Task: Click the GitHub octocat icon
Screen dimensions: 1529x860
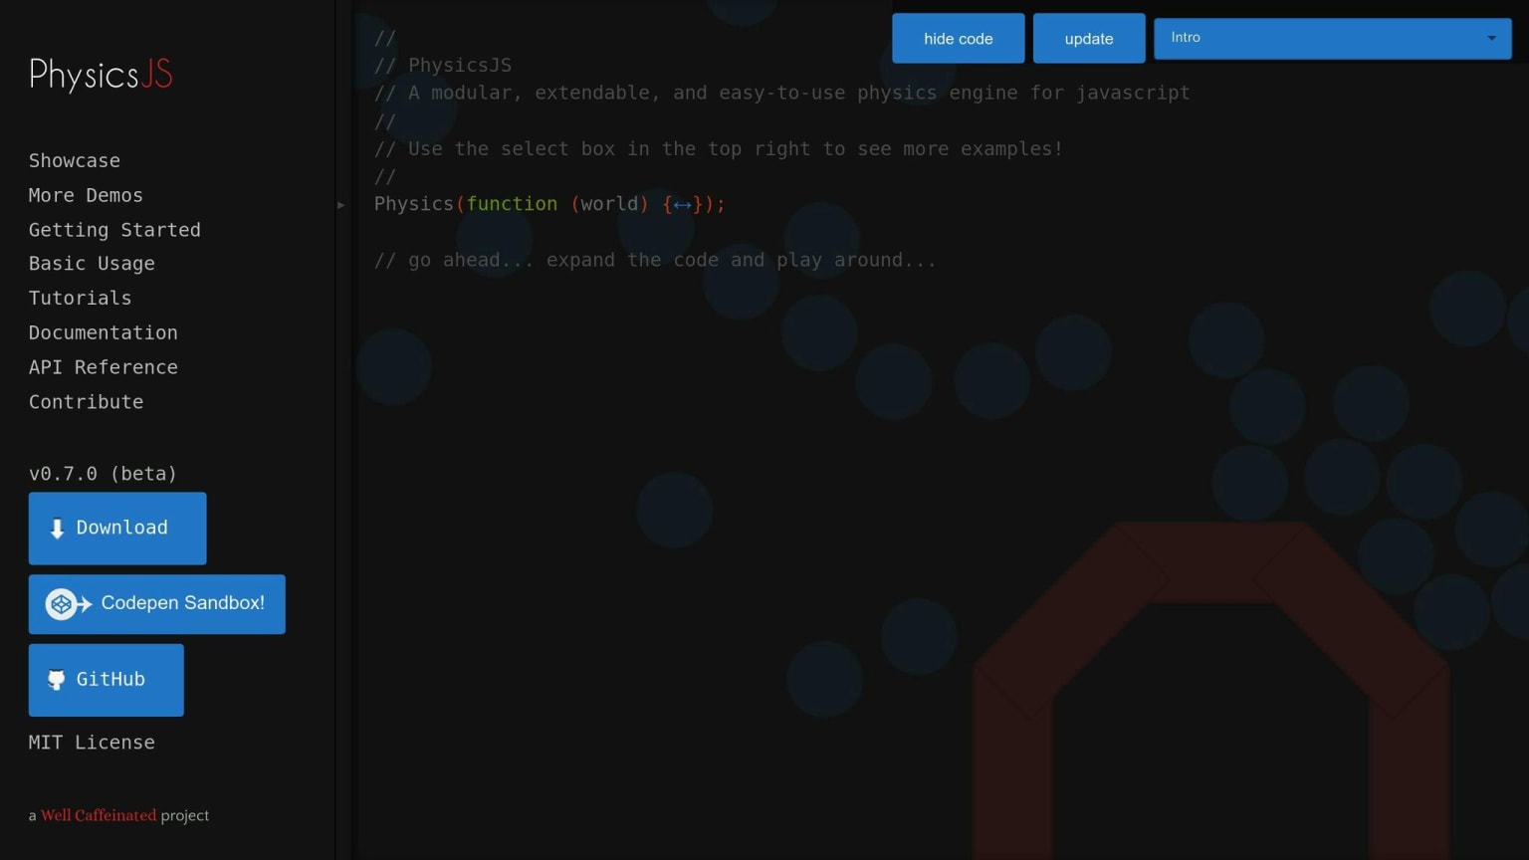Action: (57, 680)
